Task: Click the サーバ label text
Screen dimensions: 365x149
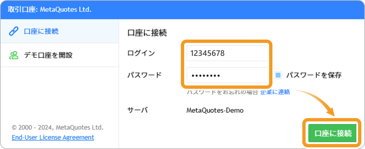Action: point(138,110)
